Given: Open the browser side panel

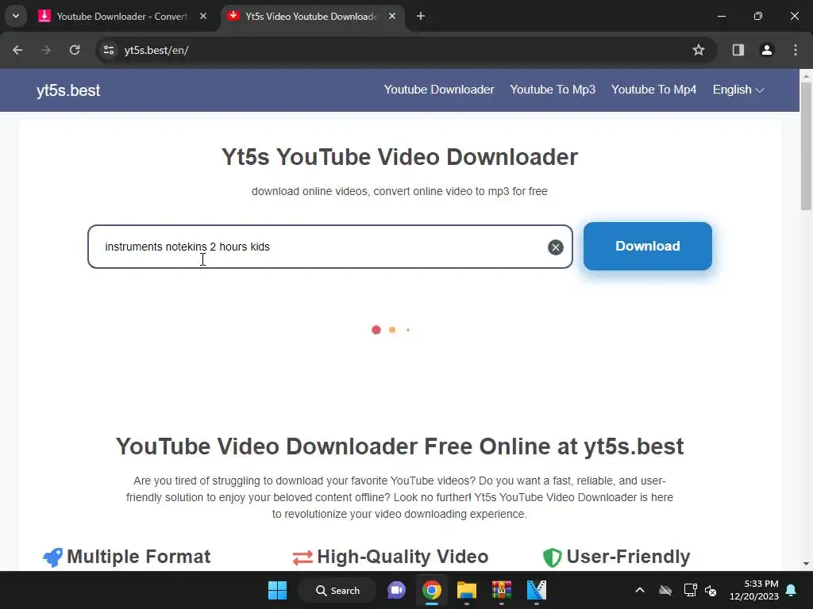Looking at the screenshot, I should (738, 50).
